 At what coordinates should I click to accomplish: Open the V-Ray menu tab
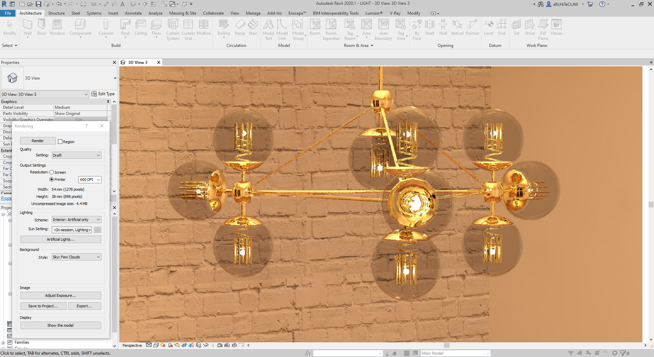[x=395, y=13]
